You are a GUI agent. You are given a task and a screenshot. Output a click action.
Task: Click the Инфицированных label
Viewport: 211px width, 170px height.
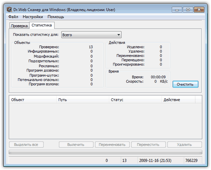coord(44,52)
